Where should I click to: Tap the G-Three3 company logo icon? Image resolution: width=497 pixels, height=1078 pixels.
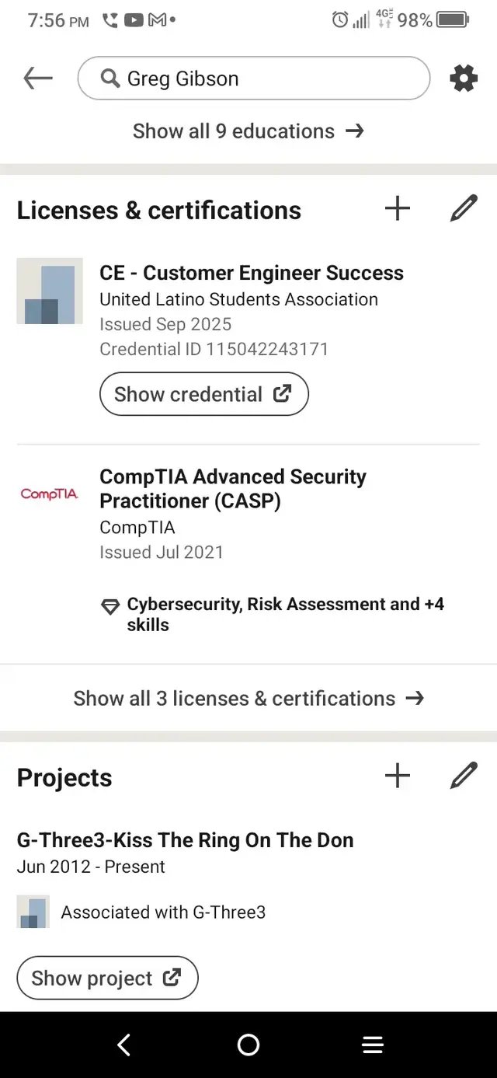33,912
